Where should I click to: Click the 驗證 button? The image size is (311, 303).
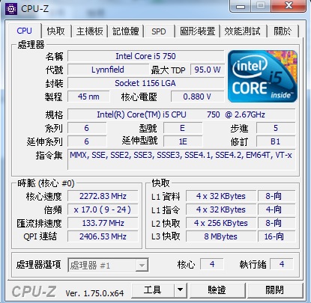pyautogui.click(x=217, y=290)
